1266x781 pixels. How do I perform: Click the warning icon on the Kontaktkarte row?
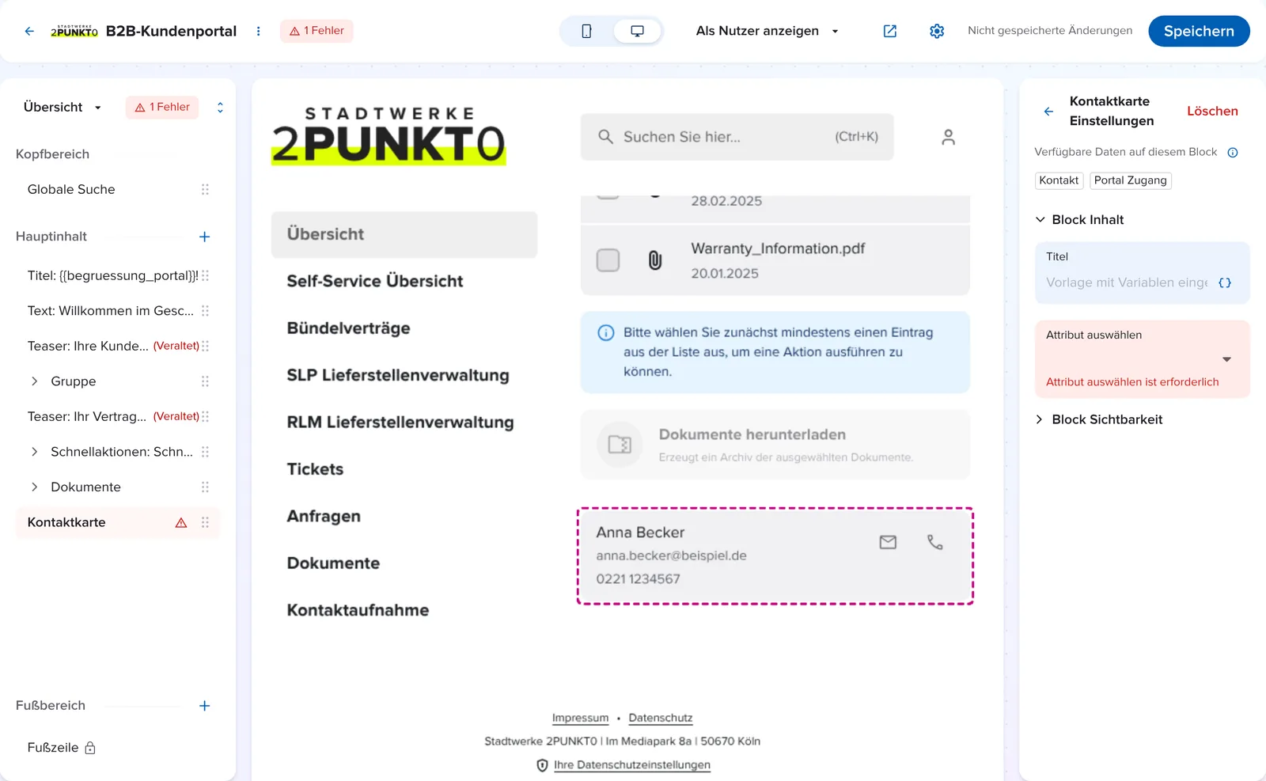click(181, 522)
